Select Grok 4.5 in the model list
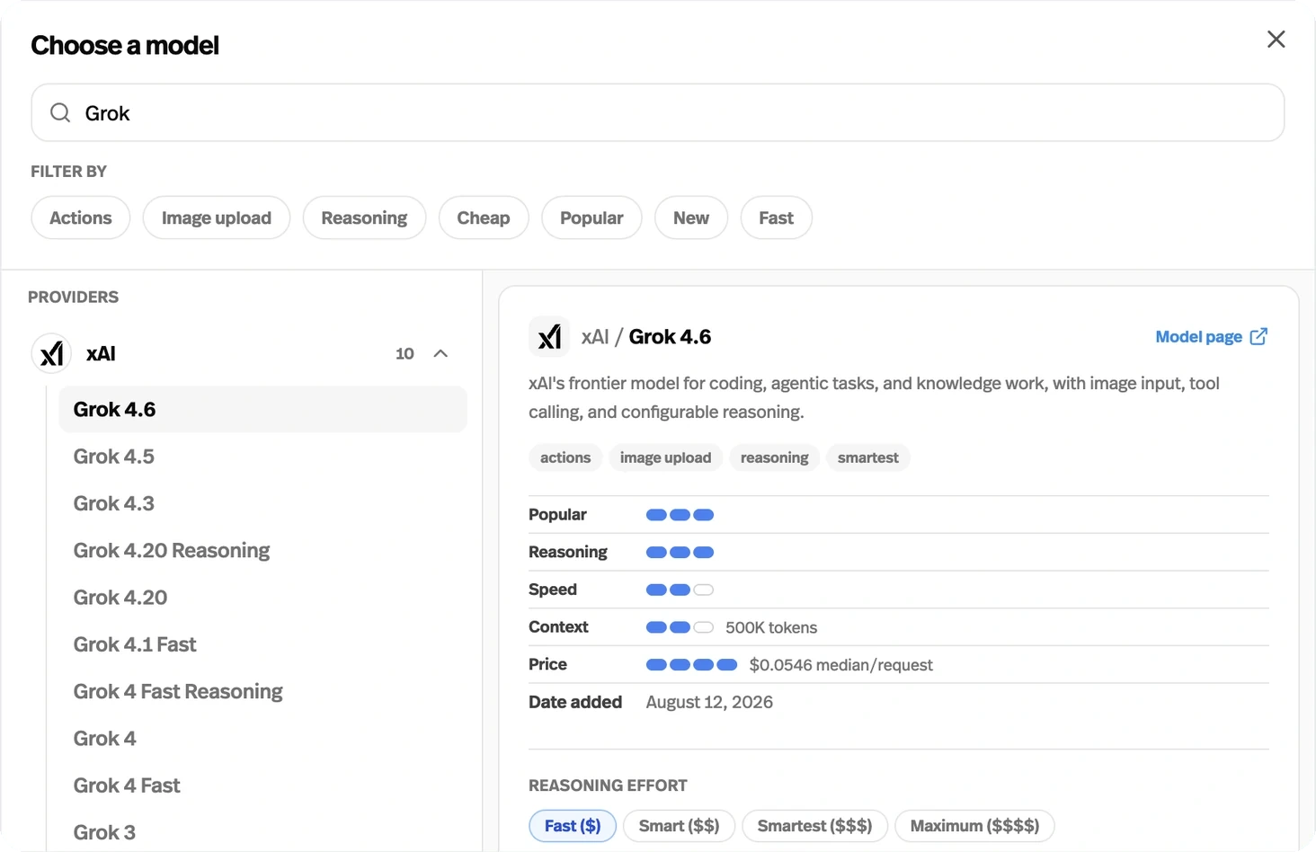Viewport: 1316px width, 852px height. [263, 457]
